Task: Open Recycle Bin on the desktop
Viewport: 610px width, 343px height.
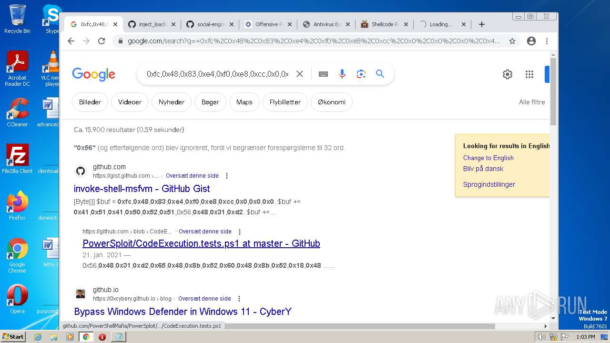Action: 17,19
